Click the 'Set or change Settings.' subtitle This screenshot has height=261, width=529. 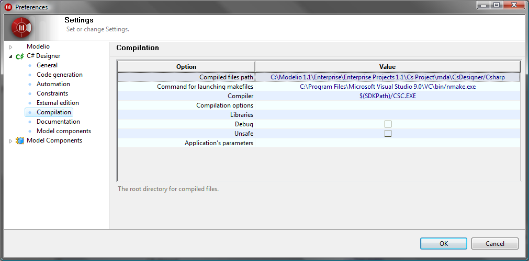point(98,29)
